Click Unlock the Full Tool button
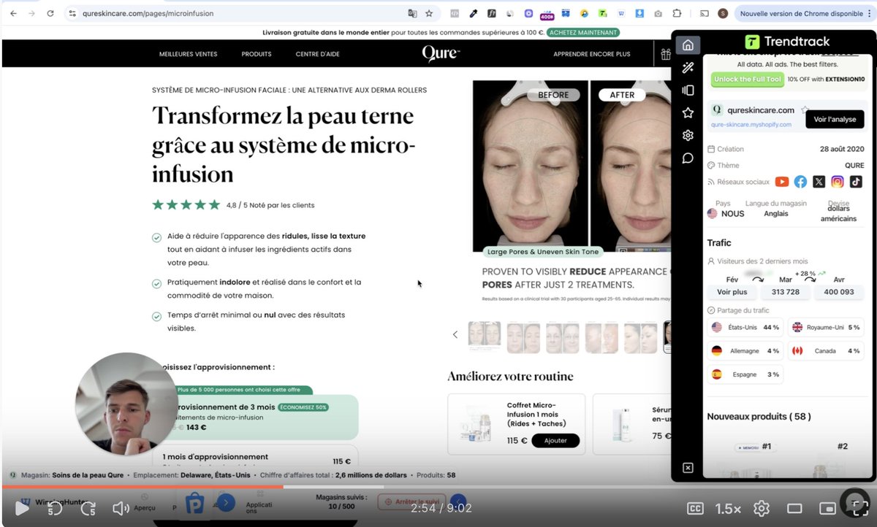This screenshot has height=527, width=877. [x=748, y=79]
